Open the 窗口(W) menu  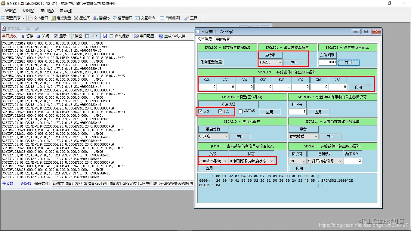click(x=47, y=11)
